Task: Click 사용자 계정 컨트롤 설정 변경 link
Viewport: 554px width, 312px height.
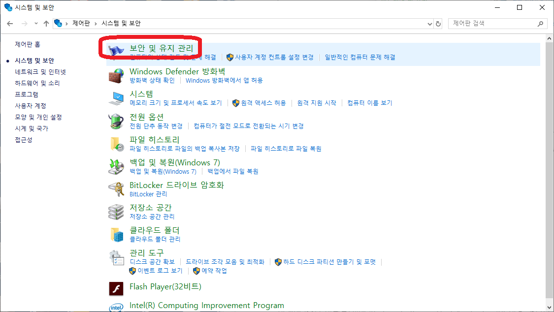Action: tap(274, 57)
